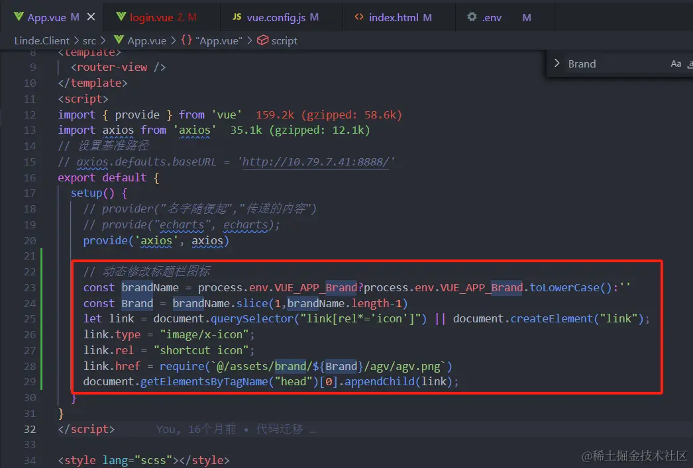Click line number 16 in the gutter
The image size is (693, 468).
click(x=30, y=177)
